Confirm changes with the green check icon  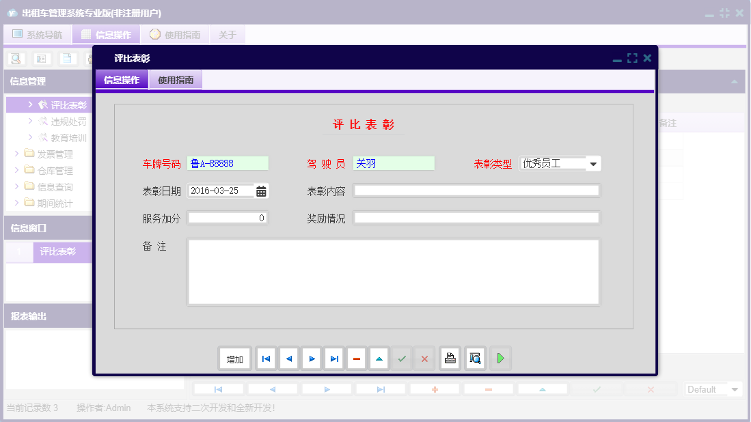tap(401, 358)
